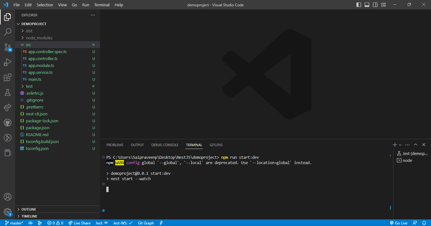Open the Manage gear settings icon
Screen dimensions: 431x226
pos(8,212)
